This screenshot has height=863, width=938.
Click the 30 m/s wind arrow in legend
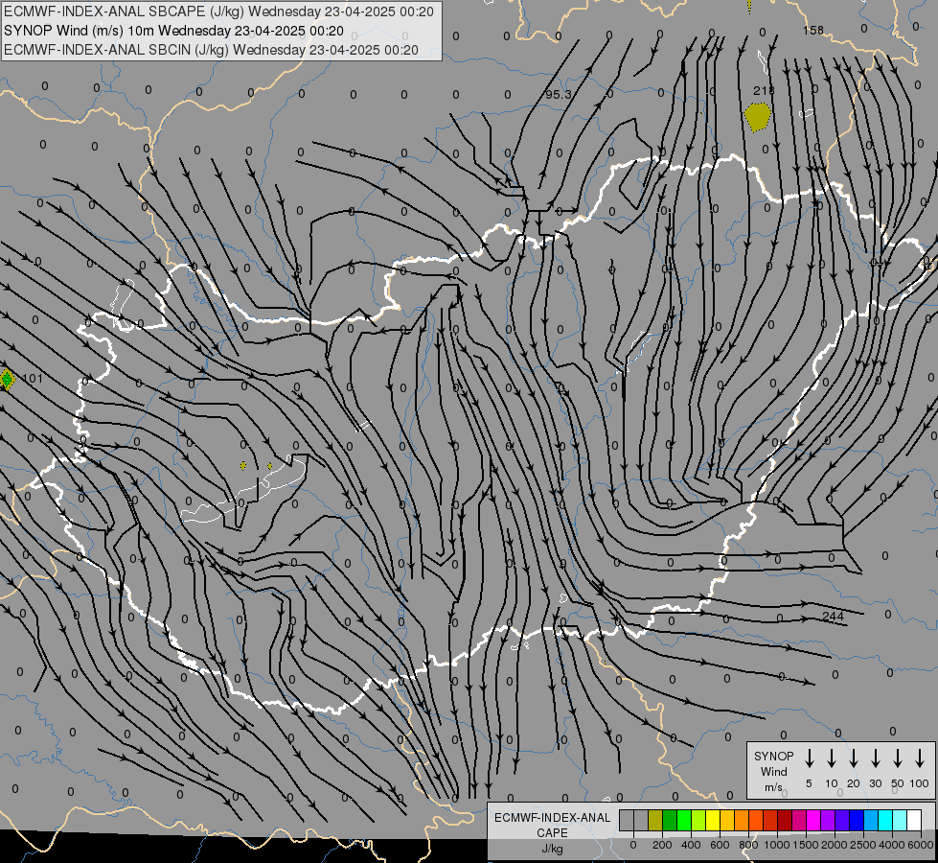pyautogui.click(x=875, y=758)
